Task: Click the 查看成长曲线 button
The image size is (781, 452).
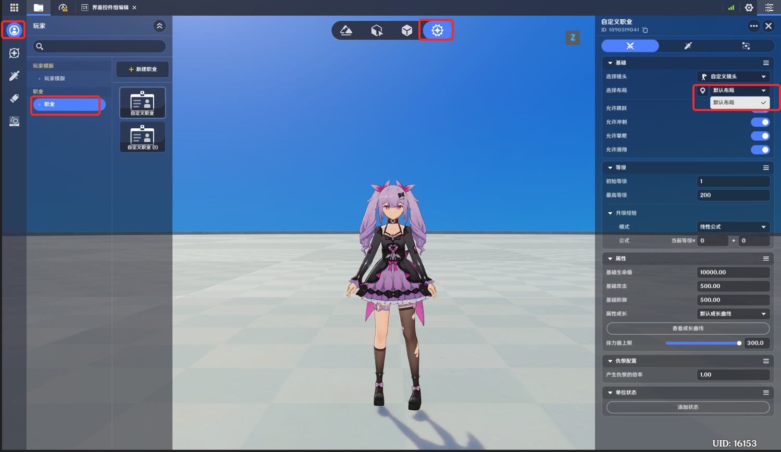Action: 688,328
